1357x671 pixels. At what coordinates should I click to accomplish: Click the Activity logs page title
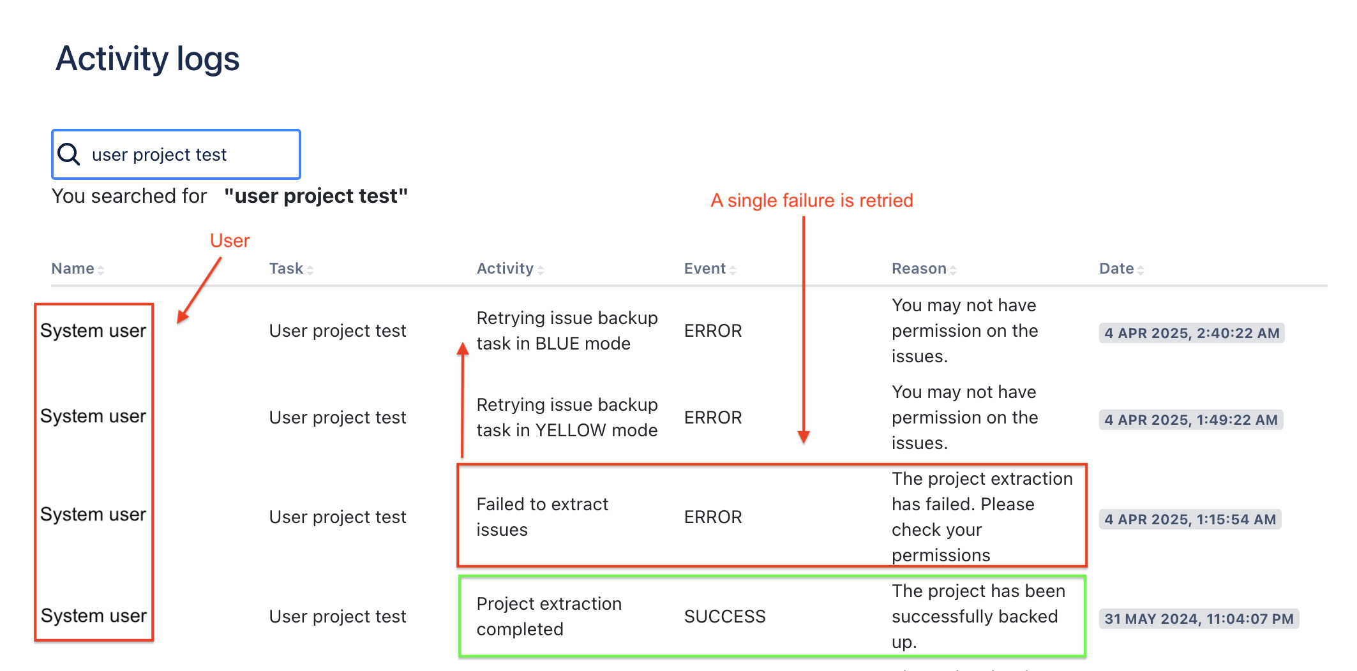(147, 59)
